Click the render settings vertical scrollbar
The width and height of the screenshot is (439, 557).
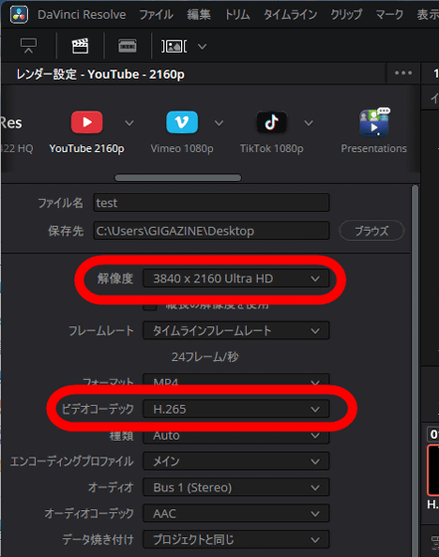415,369
